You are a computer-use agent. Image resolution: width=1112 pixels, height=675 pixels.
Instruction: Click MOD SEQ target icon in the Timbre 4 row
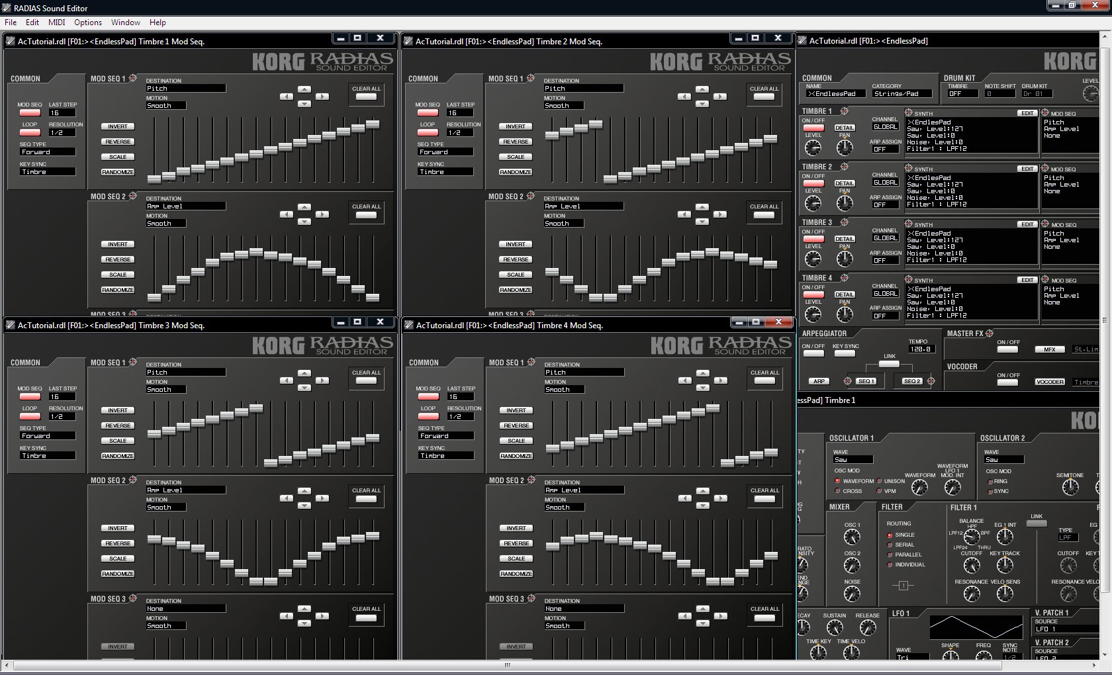click(1045, 280)
